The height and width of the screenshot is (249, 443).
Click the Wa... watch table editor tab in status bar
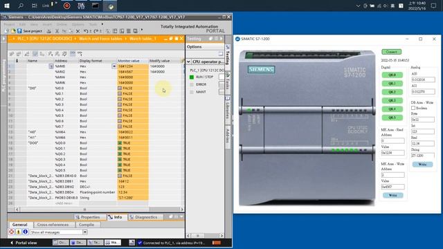tap(113, 242)
